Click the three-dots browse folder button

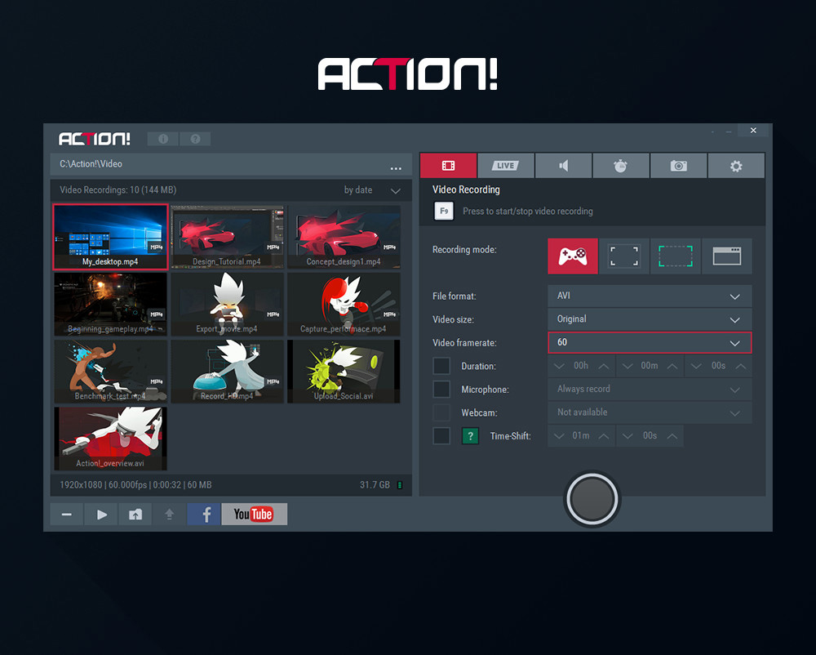(x=396, y=168)
